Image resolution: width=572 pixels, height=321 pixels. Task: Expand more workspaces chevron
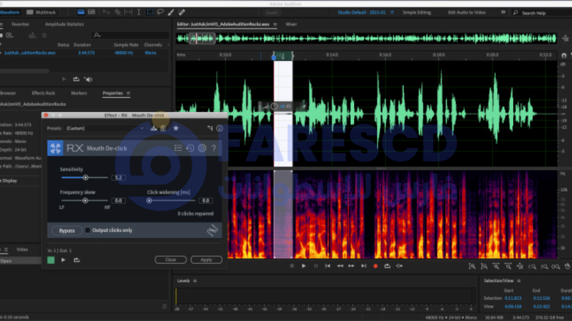504,12
